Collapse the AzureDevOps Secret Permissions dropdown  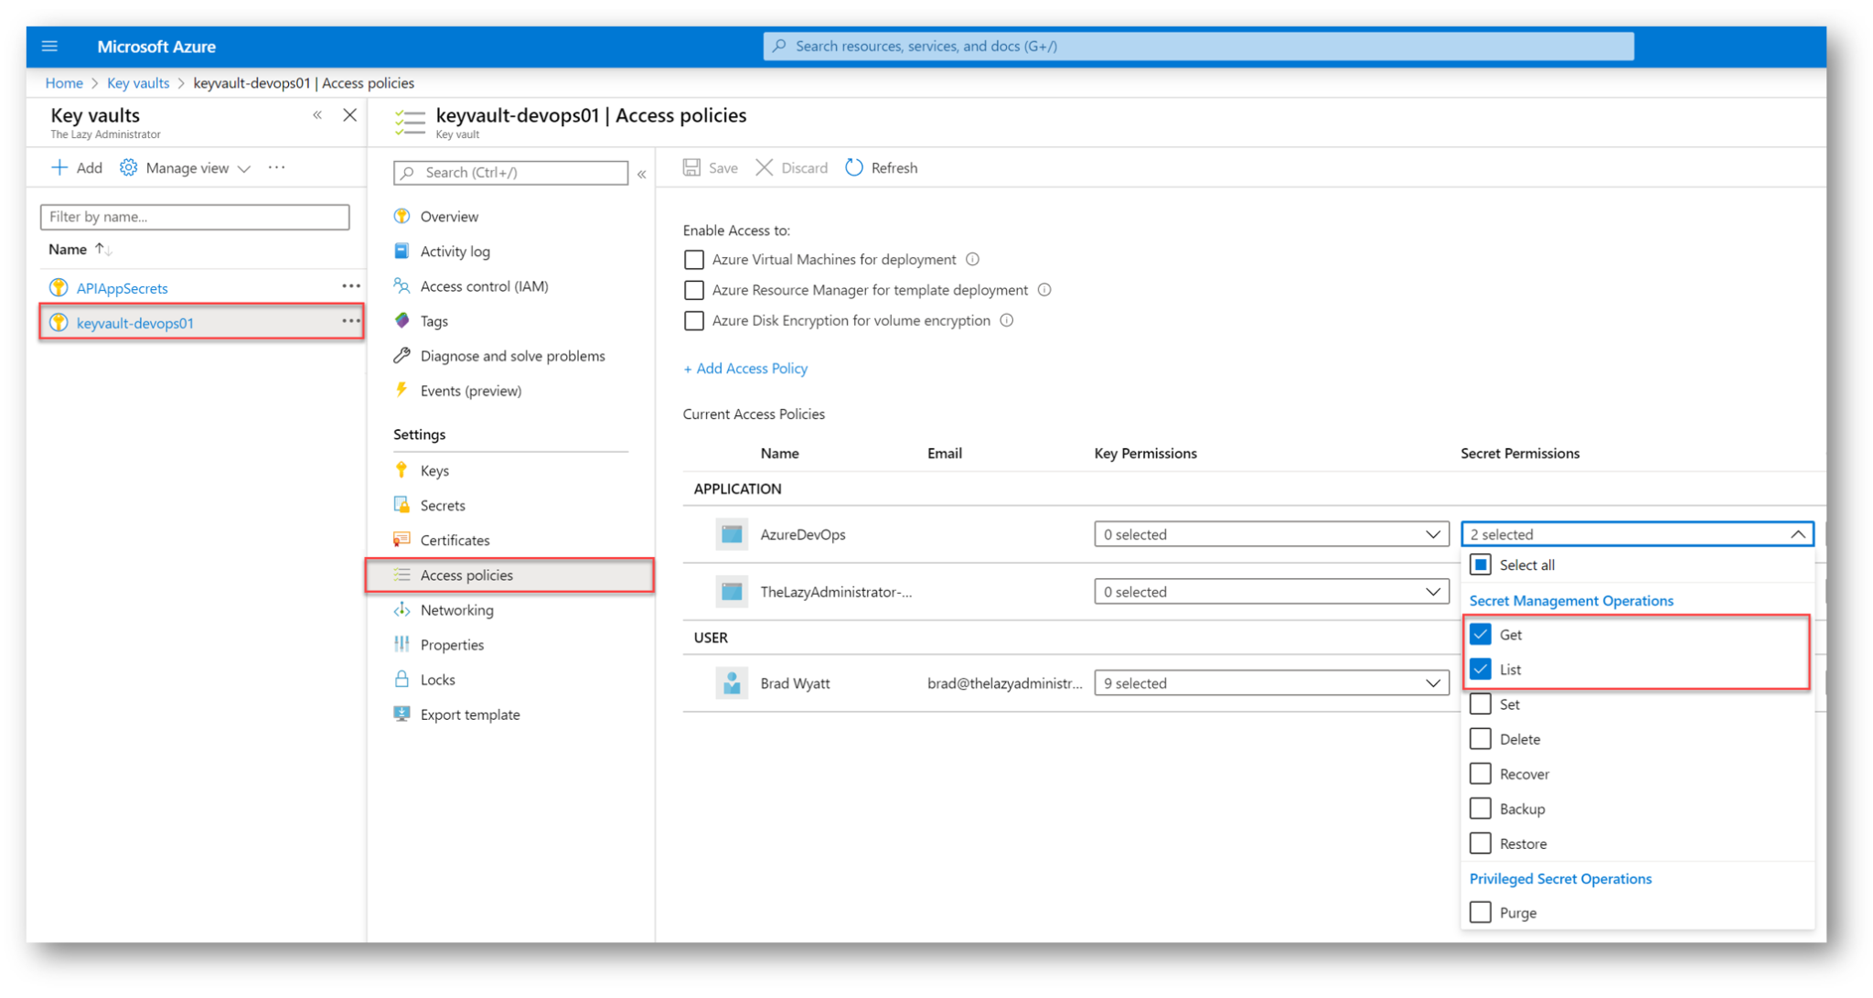coord(1637,534)
